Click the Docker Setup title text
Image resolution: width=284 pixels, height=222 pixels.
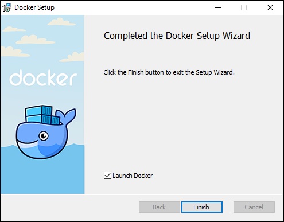(34, 7)
